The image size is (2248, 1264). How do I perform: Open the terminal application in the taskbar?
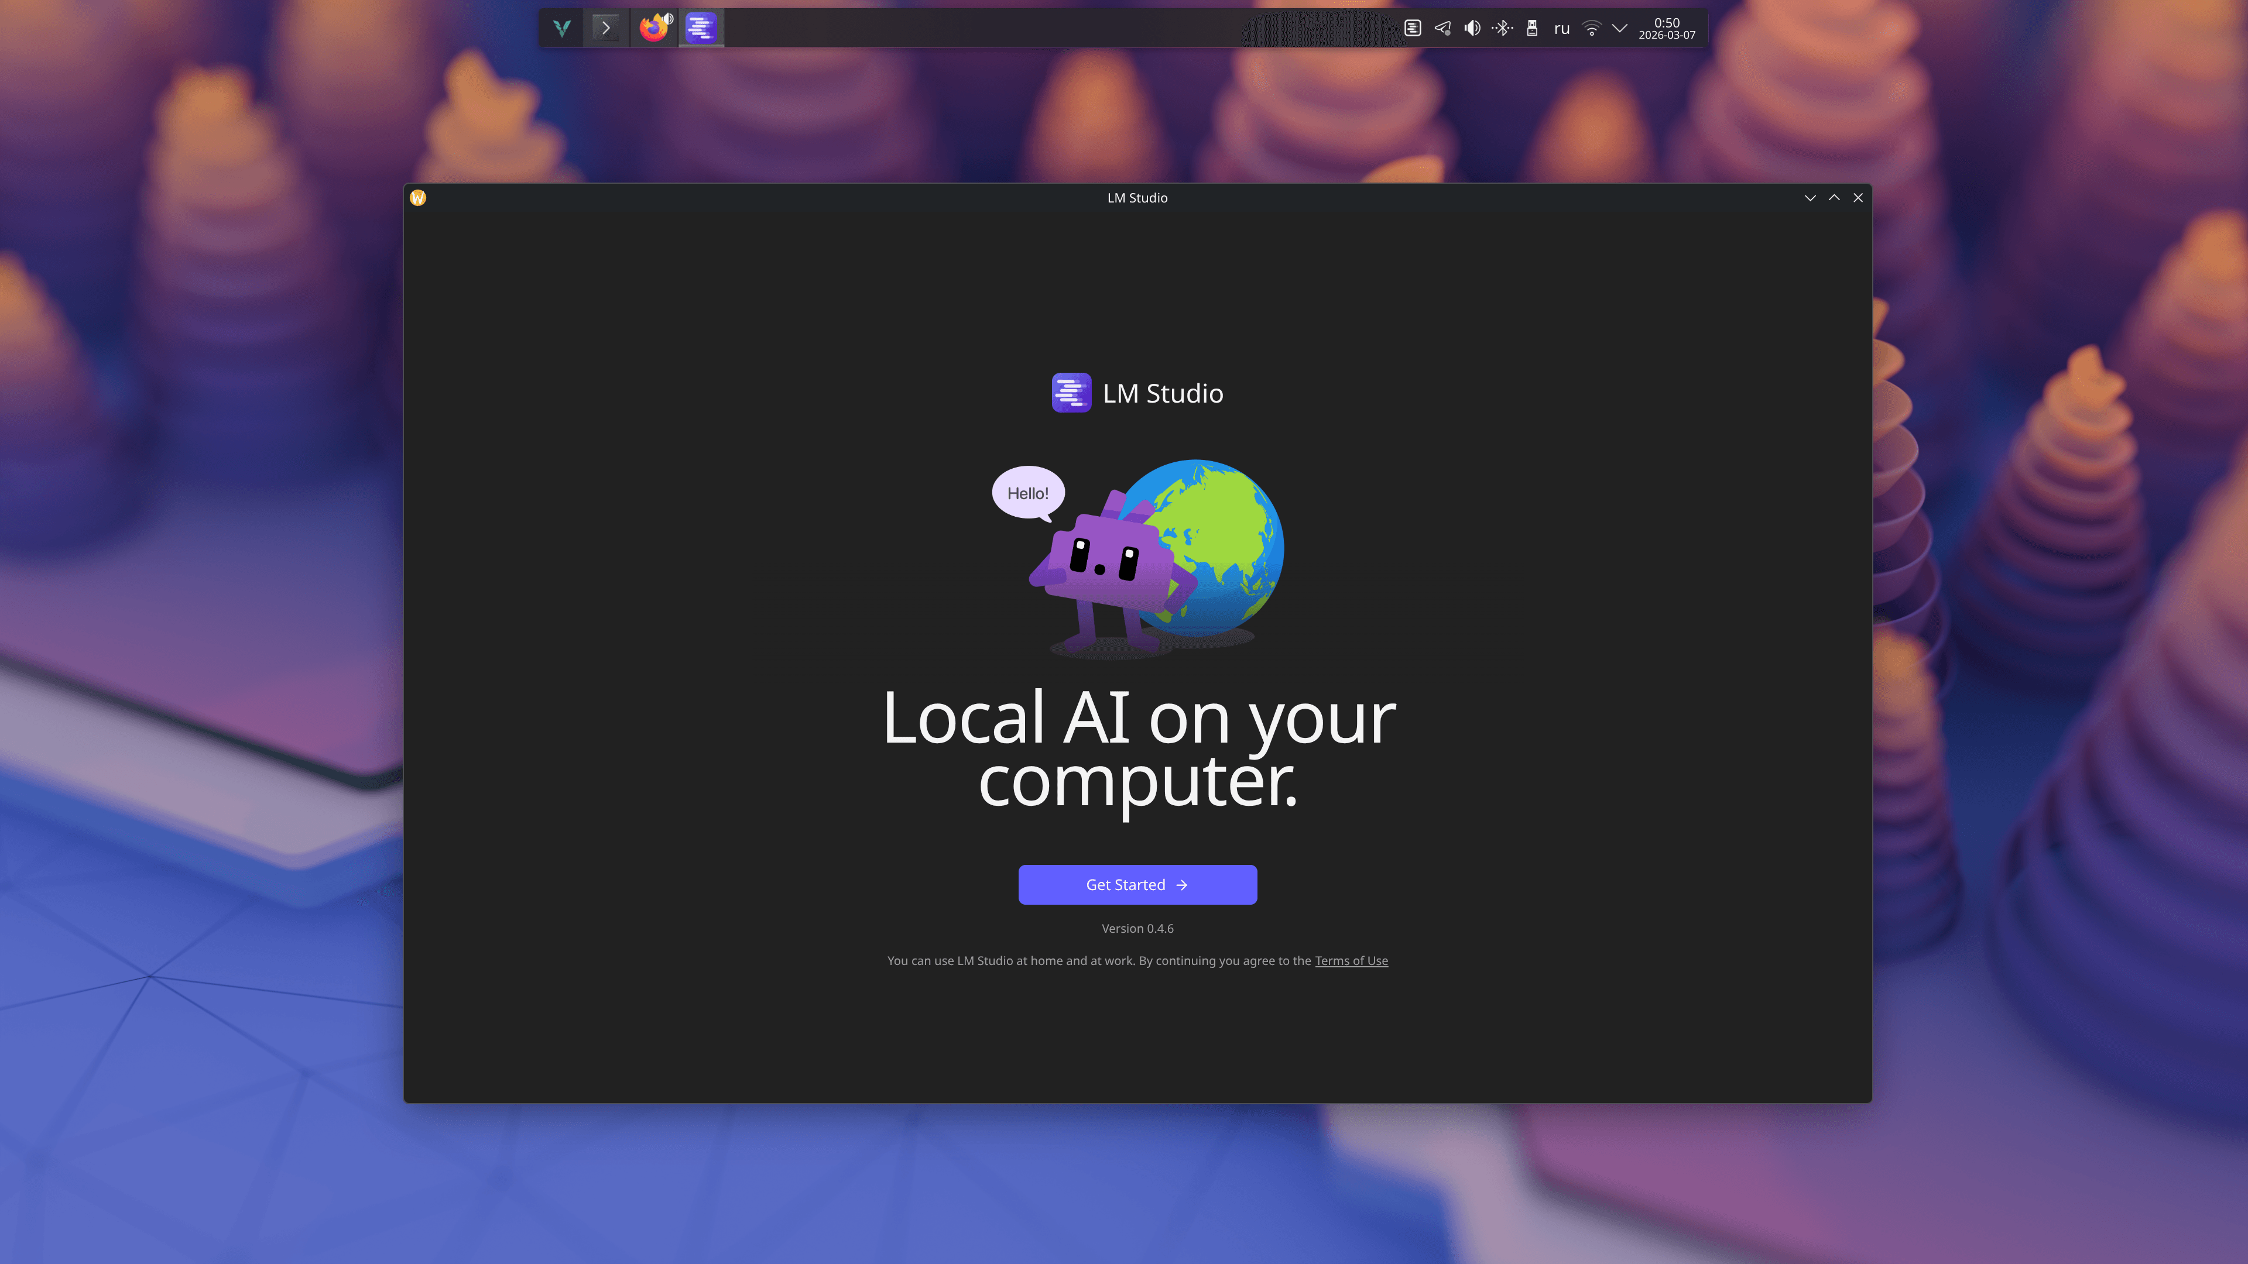coord(606,28)
